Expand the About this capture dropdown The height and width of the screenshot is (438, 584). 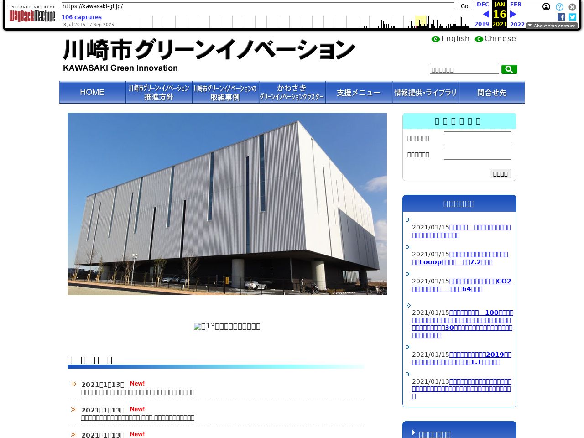tap(552, 26)
